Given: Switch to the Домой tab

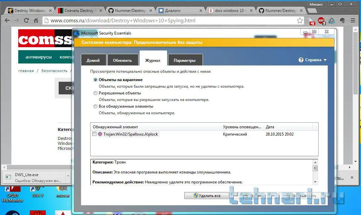Looking at the screenshot, I should 93,60.
